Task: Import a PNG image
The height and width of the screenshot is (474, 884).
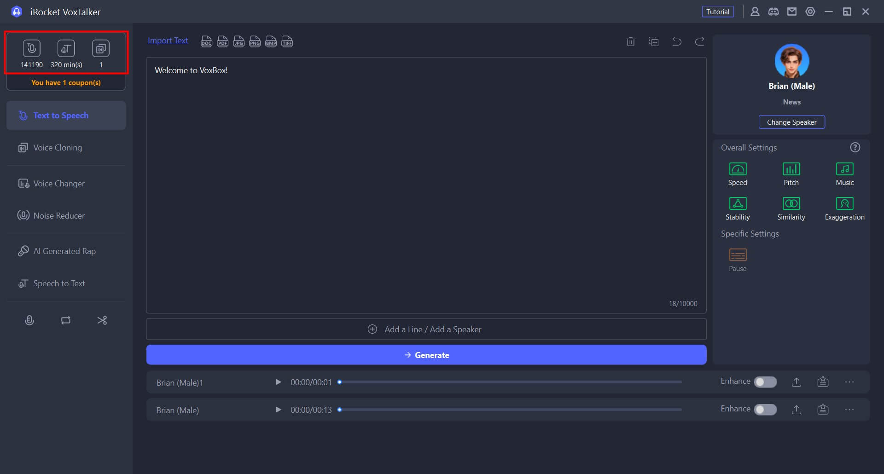Action: pyautogui.click(x=255, y=42)
